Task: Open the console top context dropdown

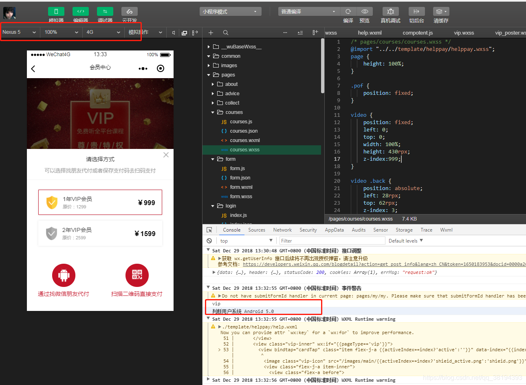Action: (x=246, y=241)
